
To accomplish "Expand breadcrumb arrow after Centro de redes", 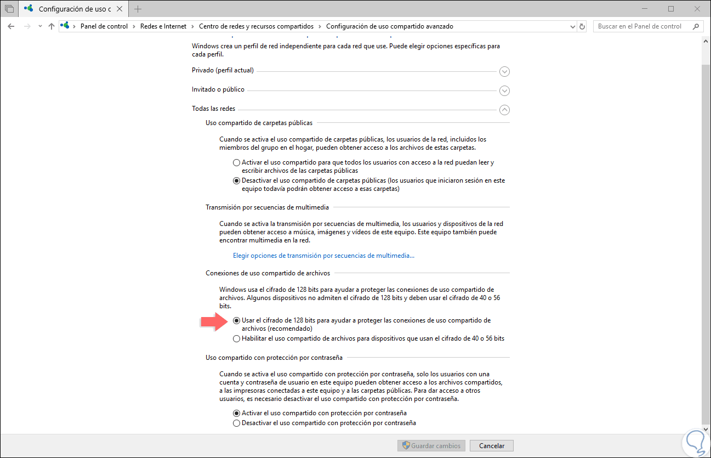I will [320, 26].
